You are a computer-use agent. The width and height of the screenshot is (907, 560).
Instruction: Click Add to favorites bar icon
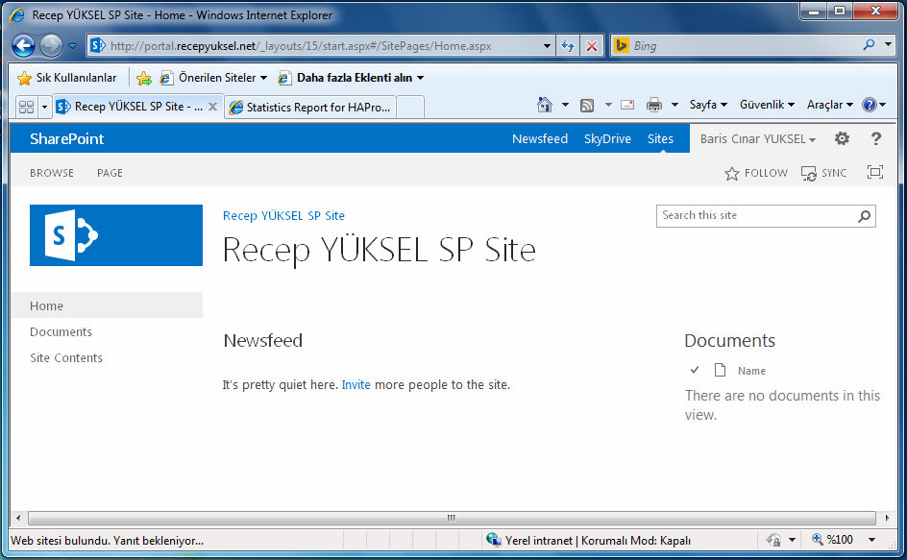[x=144, y=78]
